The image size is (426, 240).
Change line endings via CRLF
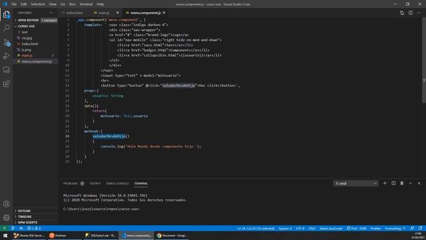(312, 228)
